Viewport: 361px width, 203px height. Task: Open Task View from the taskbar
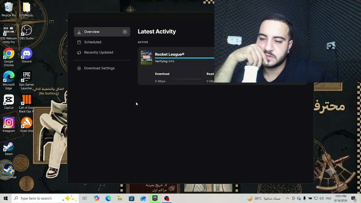[x=84, y=198]
